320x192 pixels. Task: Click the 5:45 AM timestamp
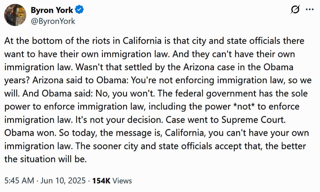tap(19, 181)
